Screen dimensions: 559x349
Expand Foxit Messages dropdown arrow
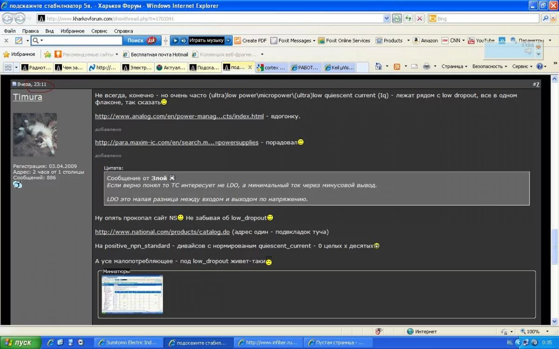[x=314, y=40]
